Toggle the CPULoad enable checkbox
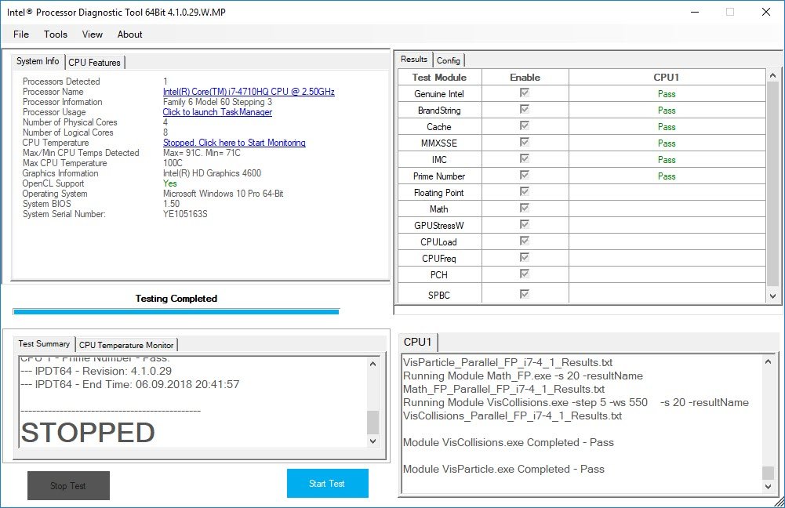The image size is (785, 508). (x=525, y=241)
